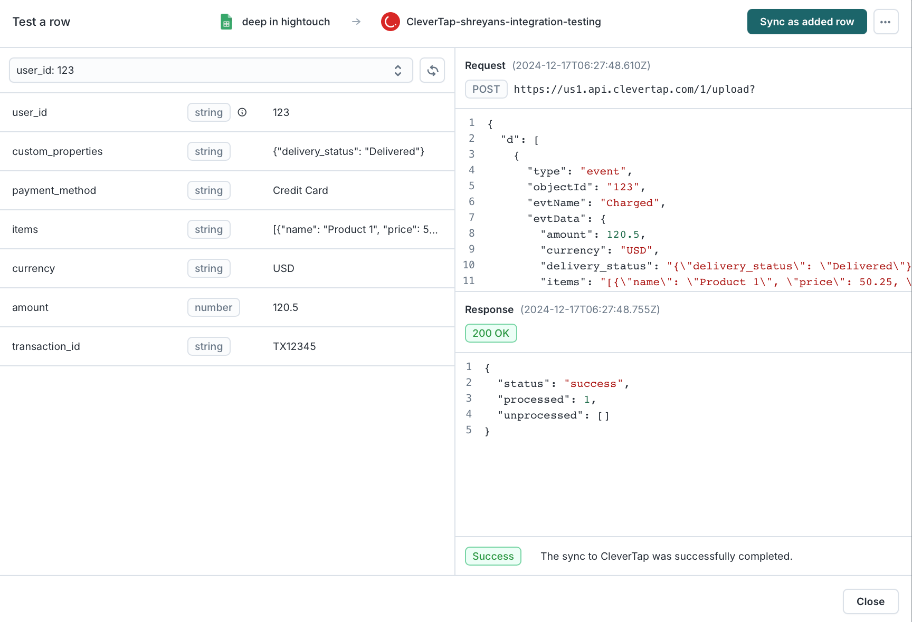Close the Test a row dialog
Screen dimensions: 912x622
[x=870, y=601]
